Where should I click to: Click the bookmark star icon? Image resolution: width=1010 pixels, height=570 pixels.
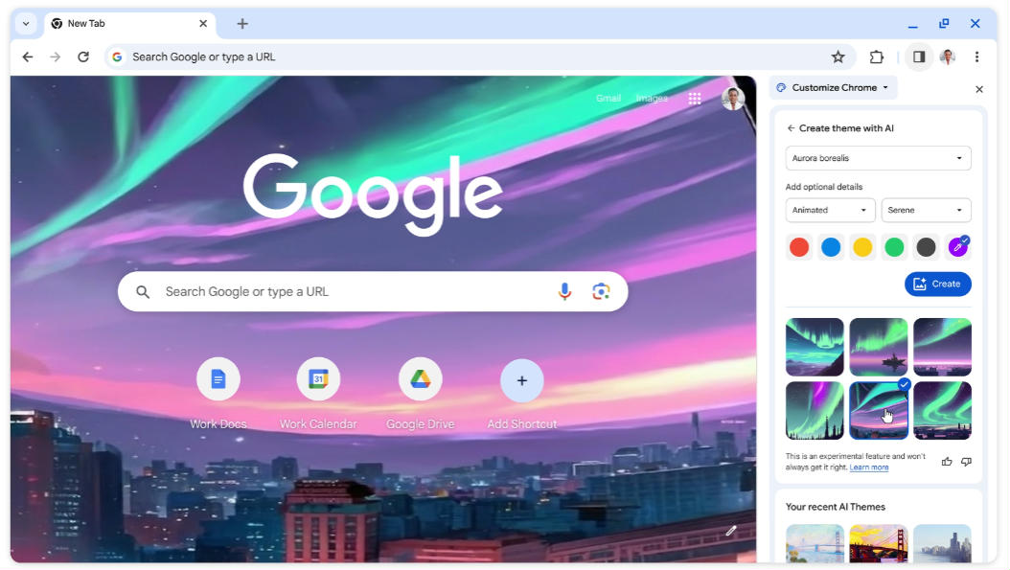pos(838,57)
